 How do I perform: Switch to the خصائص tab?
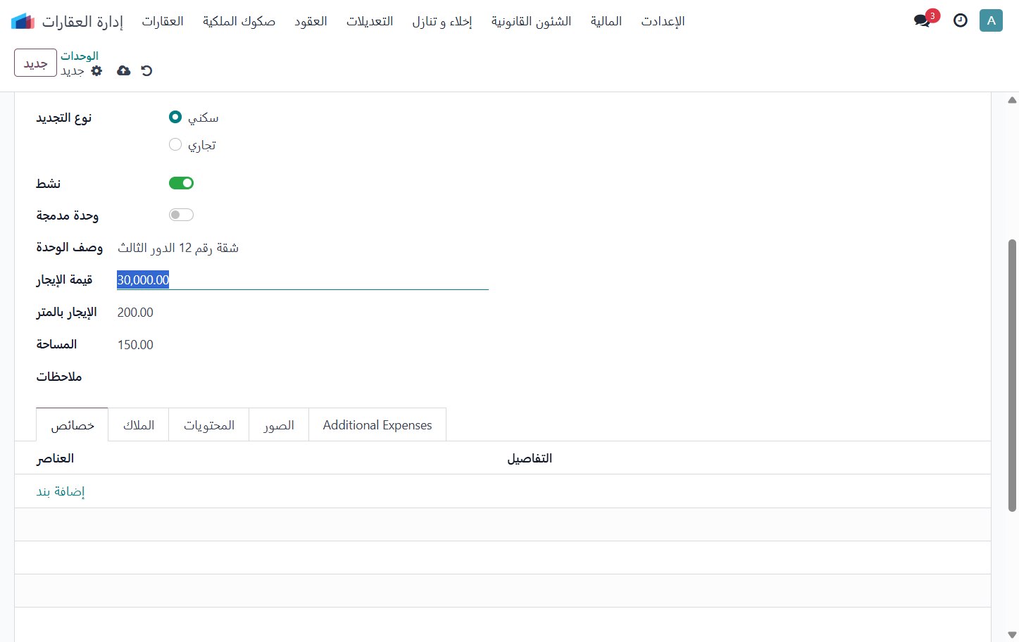click(x=73, y=425)
